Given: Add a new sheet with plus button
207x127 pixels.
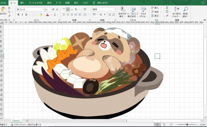Looking at the screenshot, I should 27,121.
